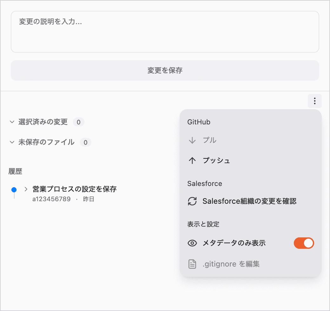Click the Salesforce section header in menu

point(205,183)
